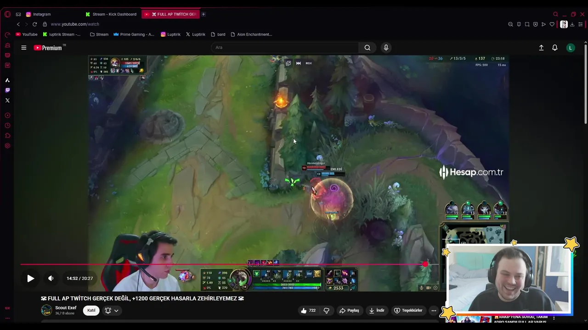Open Twitch in the sidebar
The image size is (588, 330).
7,90
